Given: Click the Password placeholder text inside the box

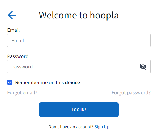Looking at the screenshot, I should pos(22,67).
